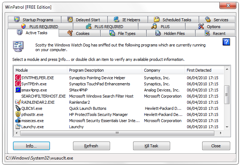Select the SEARCHFILTERHOST.EXE row

[119, 96]
